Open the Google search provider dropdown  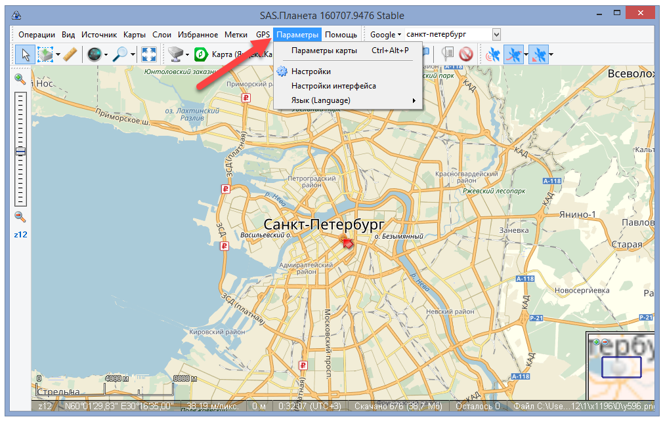385,34
